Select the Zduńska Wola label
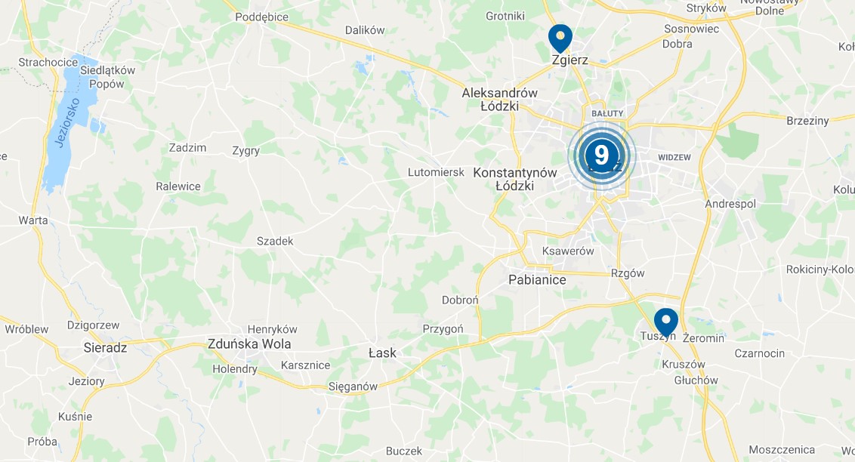This screenshot has height=462, width=855. (249, 343)
